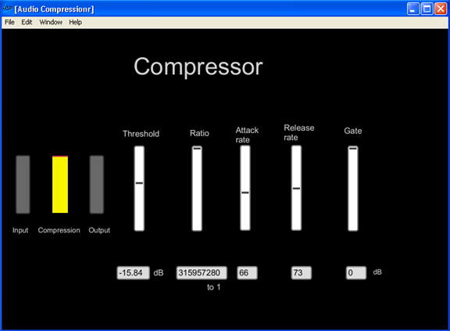Open the File menu
This screenshot has height=331, width=450.
[9, 22]
